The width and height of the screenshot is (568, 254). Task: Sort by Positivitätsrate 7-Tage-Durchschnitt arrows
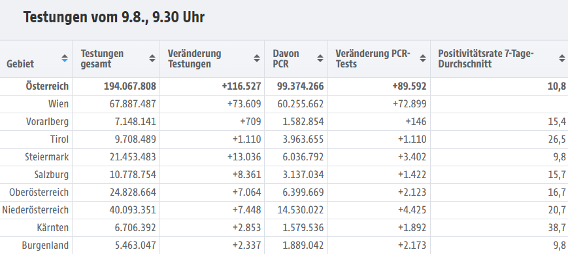point(561,58)
